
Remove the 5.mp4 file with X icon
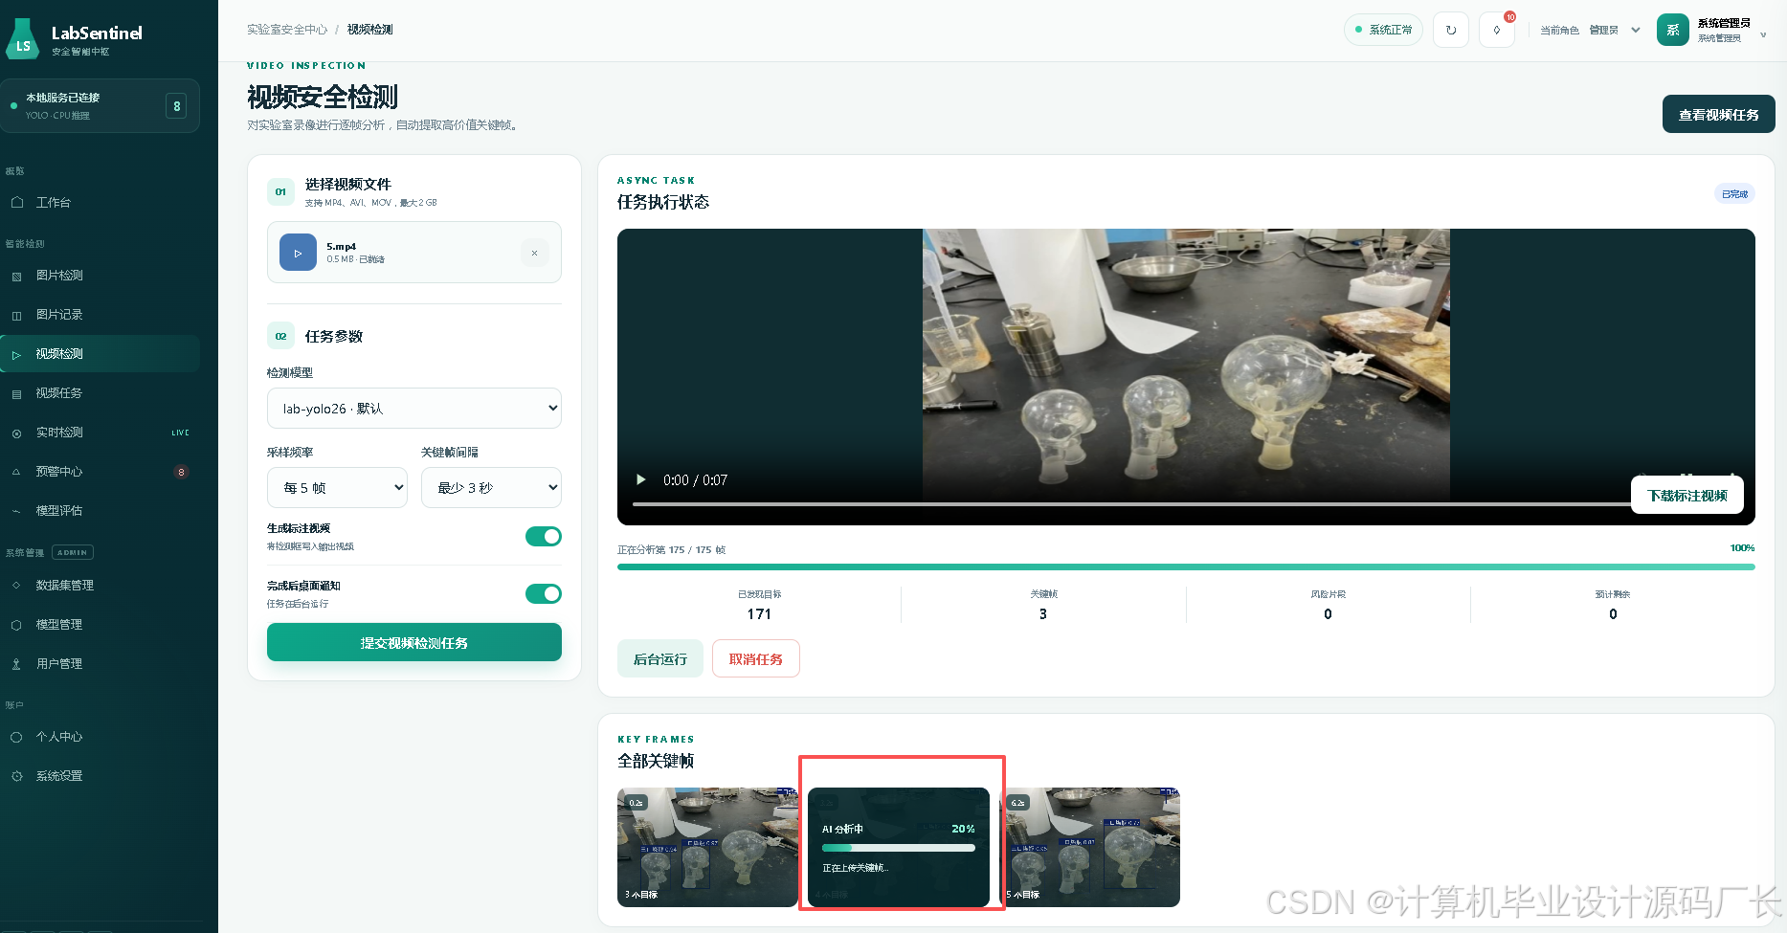[x=534, y=253]
